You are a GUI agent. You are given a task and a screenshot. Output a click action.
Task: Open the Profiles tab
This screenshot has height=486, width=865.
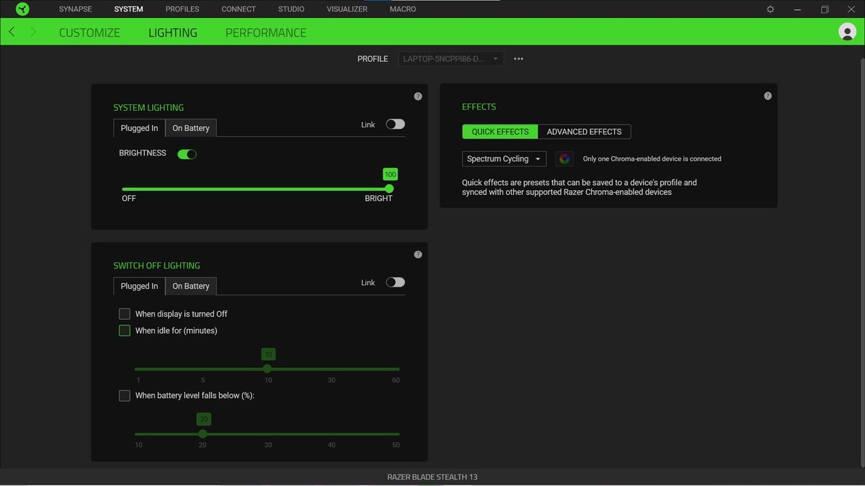pyautogui.click(x=182, y=9)
